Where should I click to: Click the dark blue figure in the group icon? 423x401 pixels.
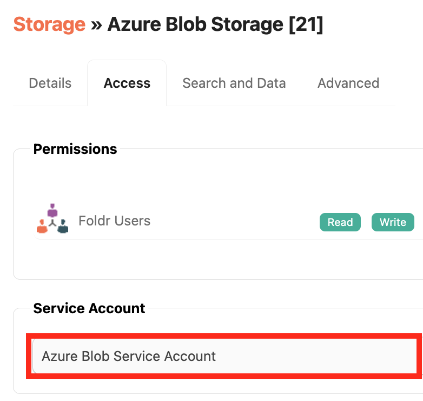pos(63,227)
